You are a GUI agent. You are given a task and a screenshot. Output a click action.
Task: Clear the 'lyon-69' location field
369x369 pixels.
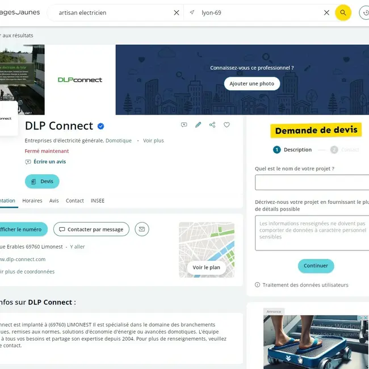[x=326, y=12]
